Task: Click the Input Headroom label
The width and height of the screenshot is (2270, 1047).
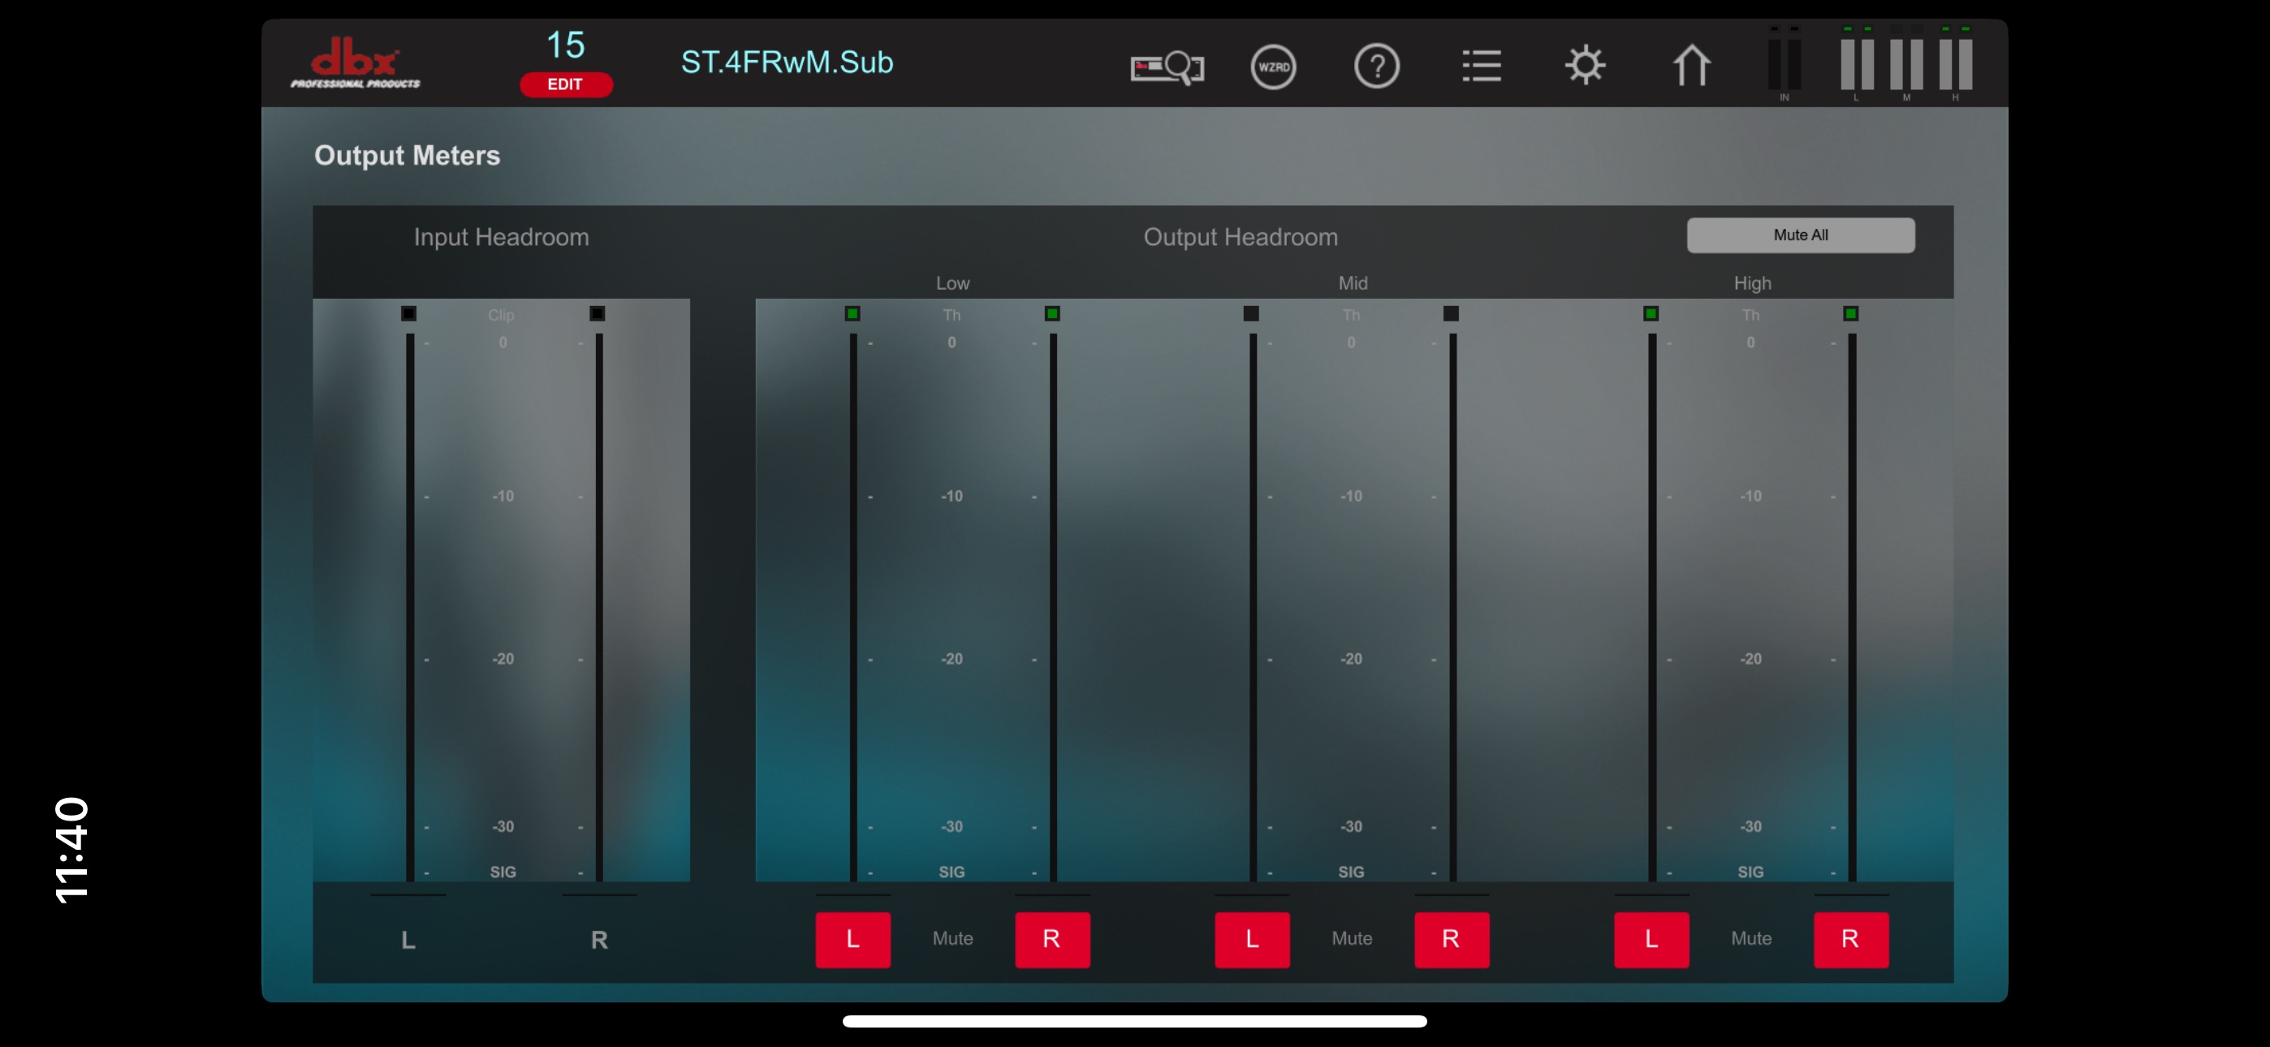Action: coord(502,238)
